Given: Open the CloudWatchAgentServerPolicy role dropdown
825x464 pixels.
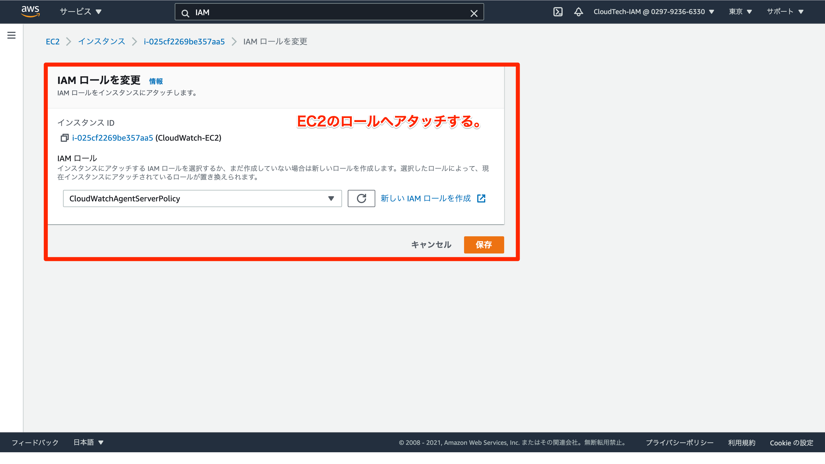Looking at the screenshot, I should [x=202, y=198].
